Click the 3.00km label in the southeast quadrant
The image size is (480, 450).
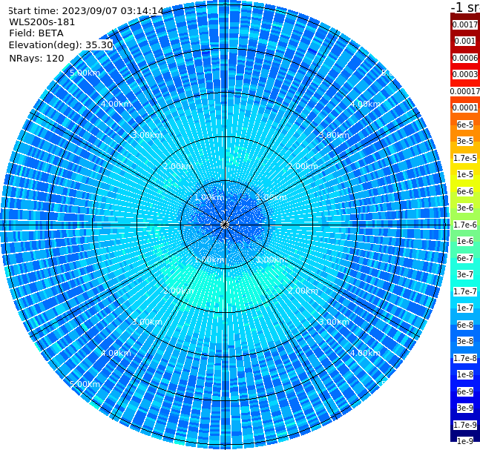coord(335,322)
